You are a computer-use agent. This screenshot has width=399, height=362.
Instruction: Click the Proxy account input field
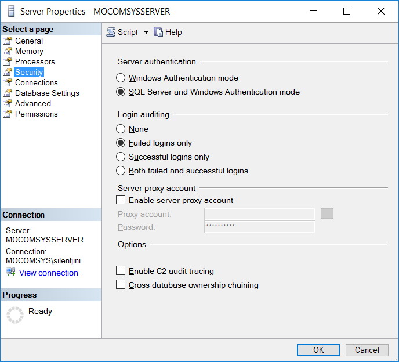260,214
